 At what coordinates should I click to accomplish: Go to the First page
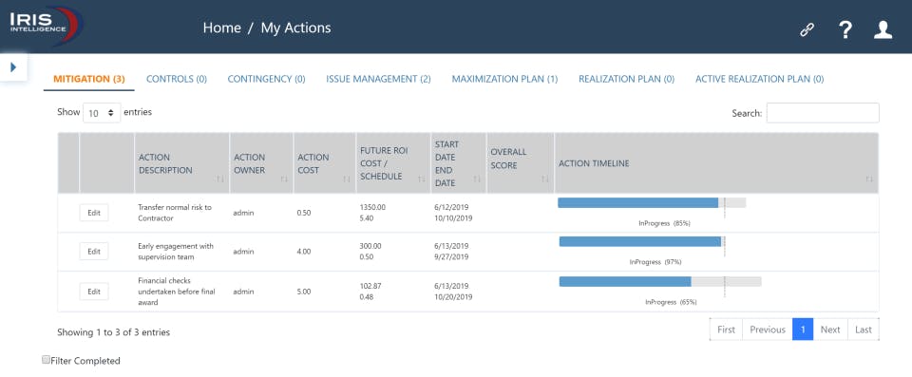(x=726, y=330)
